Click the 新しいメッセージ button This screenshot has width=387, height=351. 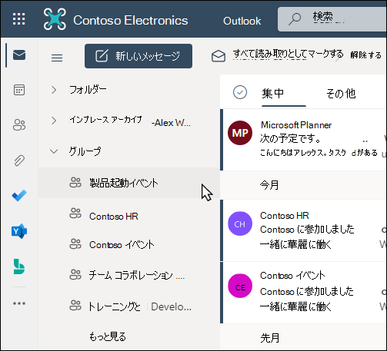tap(138, 56)
